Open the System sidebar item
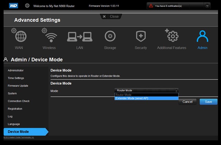 12,93
